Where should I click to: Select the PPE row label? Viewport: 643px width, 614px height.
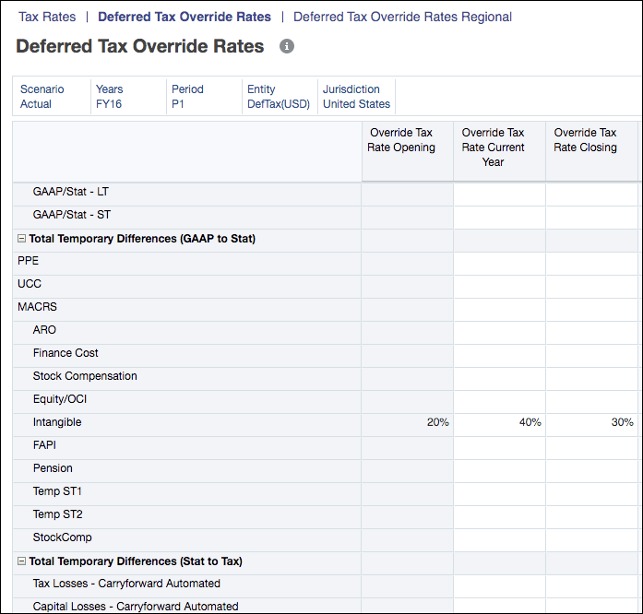[x=29, y=261]
